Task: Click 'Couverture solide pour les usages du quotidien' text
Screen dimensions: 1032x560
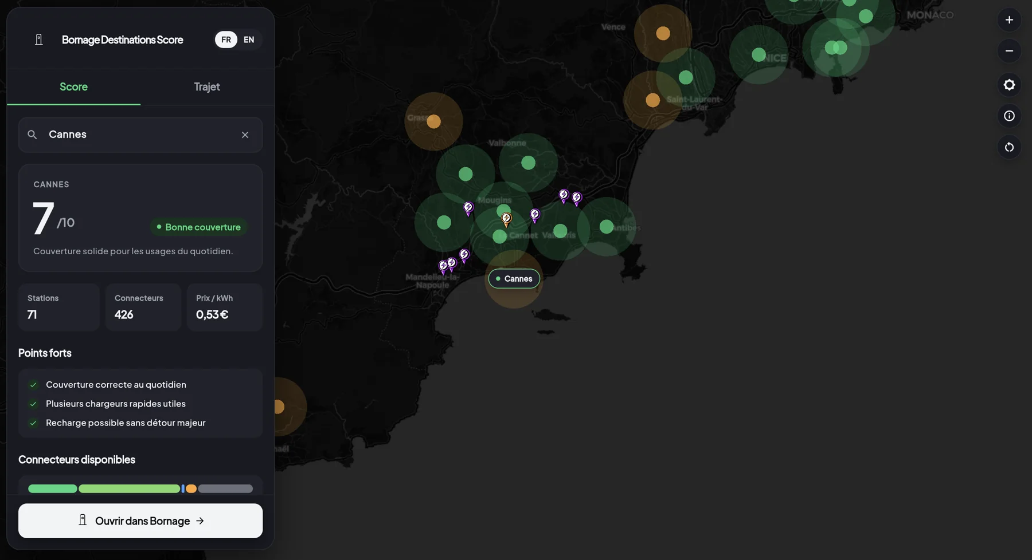Action: click(x=133, y=251)
